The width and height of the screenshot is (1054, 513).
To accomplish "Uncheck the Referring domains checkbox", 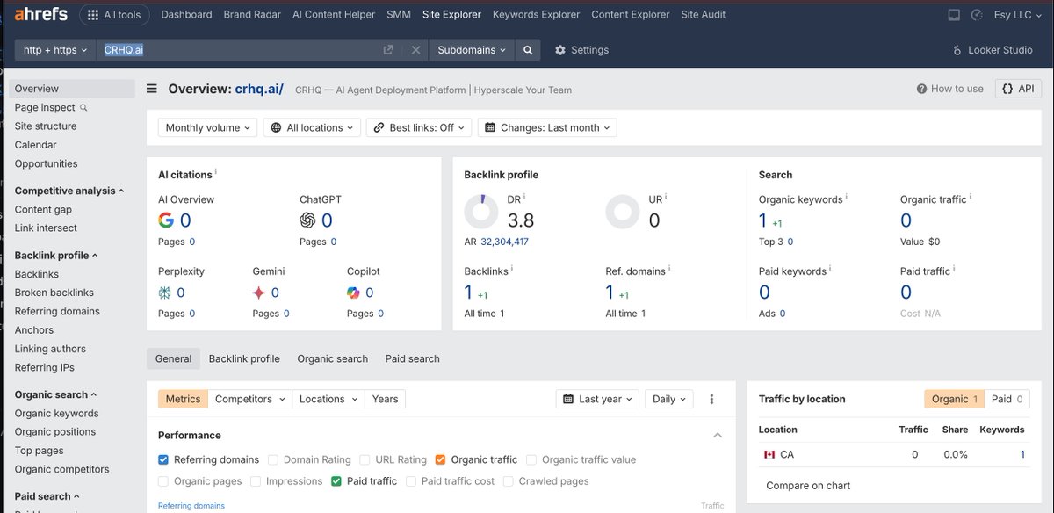I will pos(163,459).
